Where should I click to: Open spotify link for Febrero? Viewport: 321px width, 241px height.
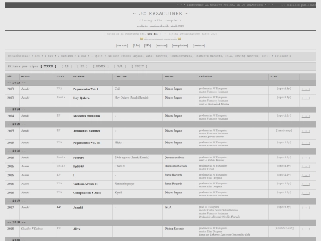[284, 157]
